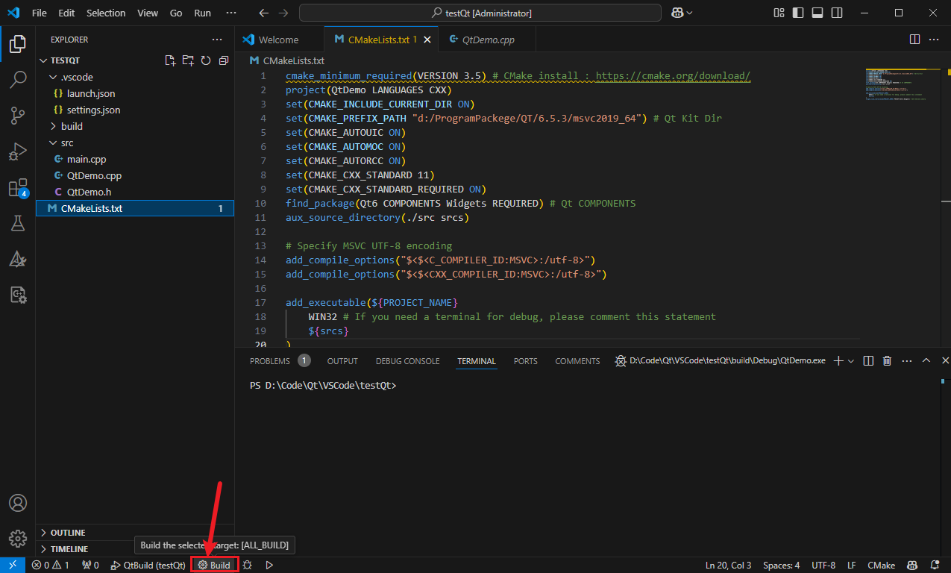
Task: Open the Run and Debug view
Action: [18, 151]
